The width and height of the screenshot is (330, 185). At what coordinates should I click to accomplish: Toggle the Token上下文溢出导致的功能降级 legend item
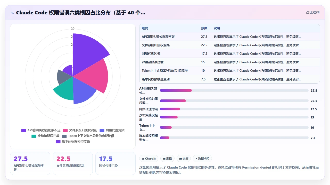point(88,136)
